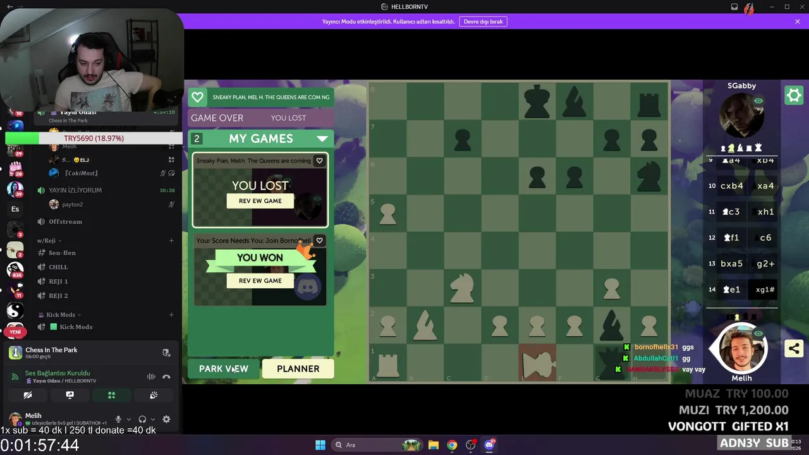Collapse the Kick Mods category
The height and width of the screenshot is (455, 809).
[60, 315]
